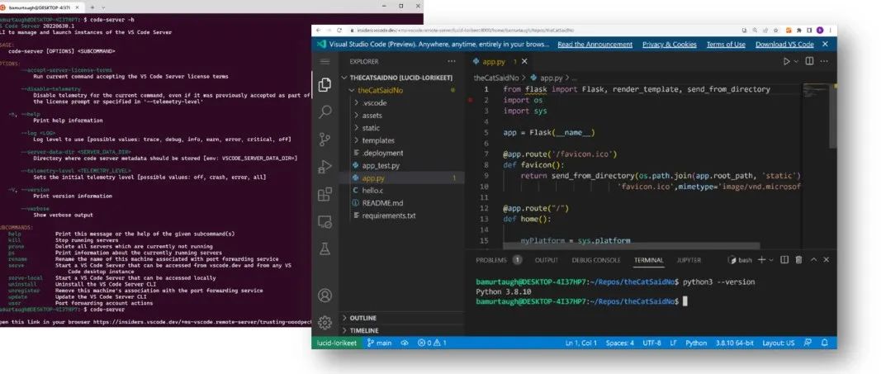Open the Manage gear icon
The height and width of the screenshot is (374, 886).
click(x=325, y=323)
